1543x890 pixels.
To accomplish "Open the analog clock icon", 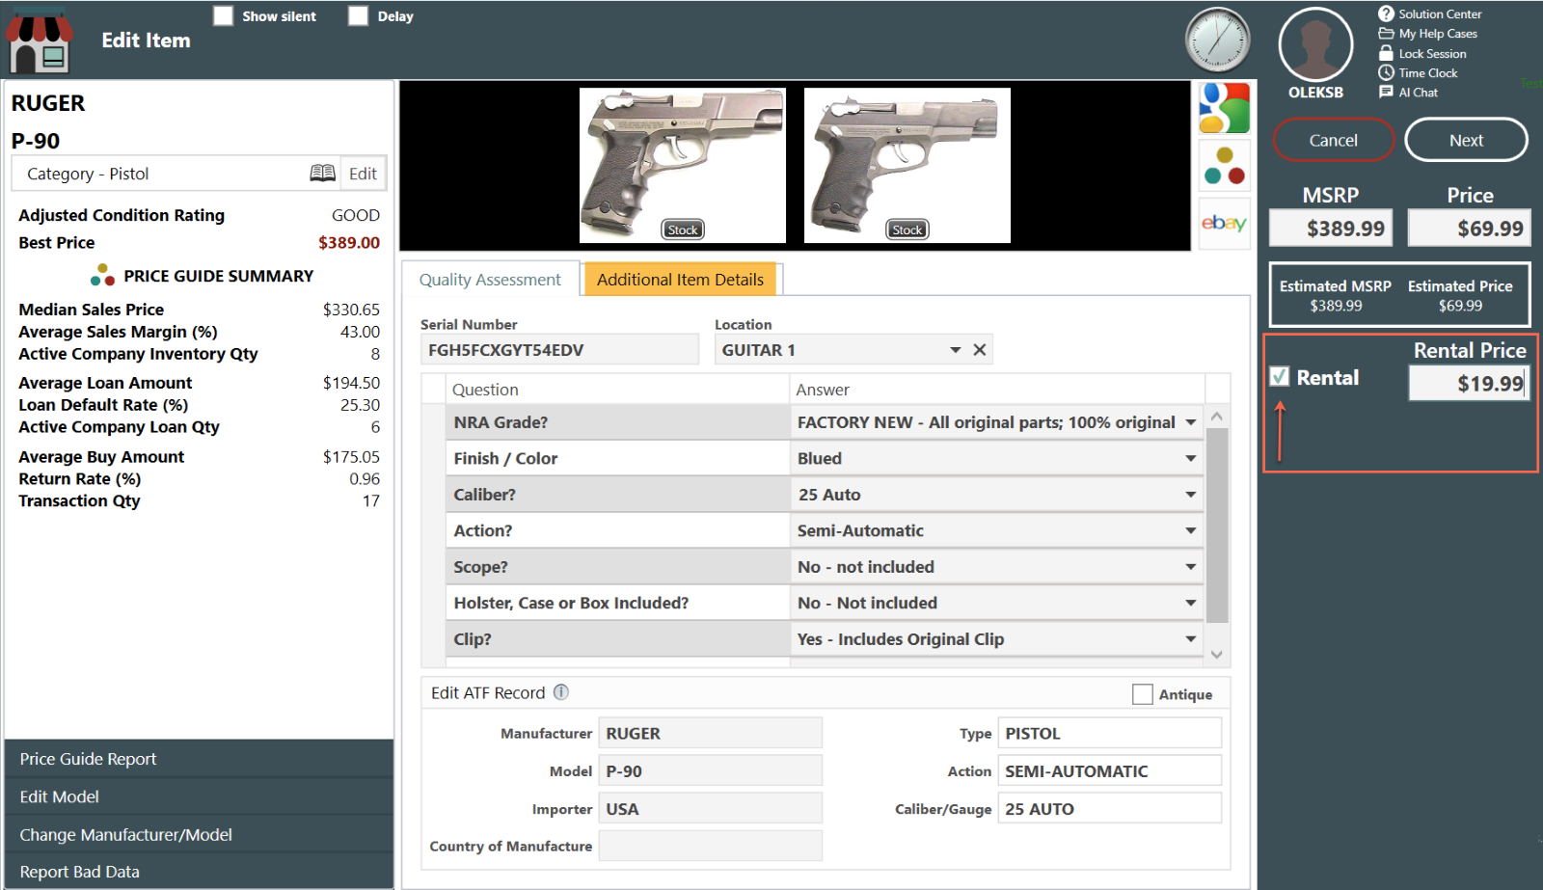I will coord(1218,40).
